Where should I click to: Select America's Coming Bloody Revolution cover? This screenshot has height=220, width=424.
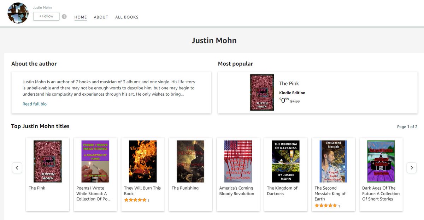(x=238, y=161)
